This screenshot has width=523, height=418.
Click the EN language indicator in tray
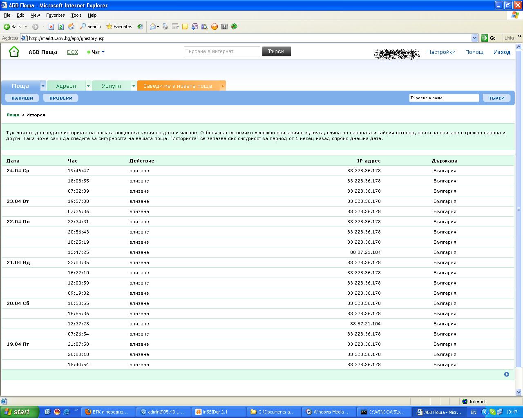(x=473, y=412)
